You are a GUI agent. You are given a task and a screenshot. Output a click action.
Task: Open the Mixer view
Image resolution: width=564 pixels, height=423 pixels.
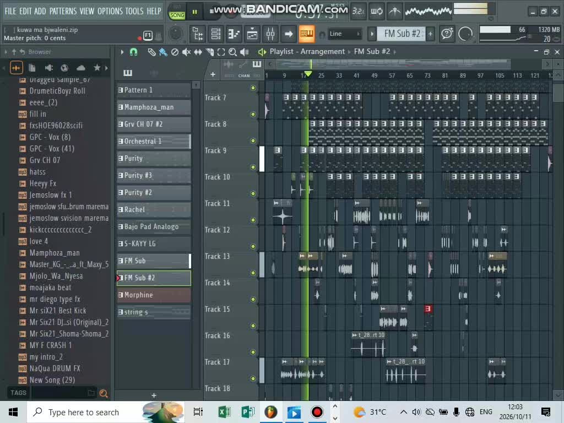pyautogui.click(x=270, y=34)
